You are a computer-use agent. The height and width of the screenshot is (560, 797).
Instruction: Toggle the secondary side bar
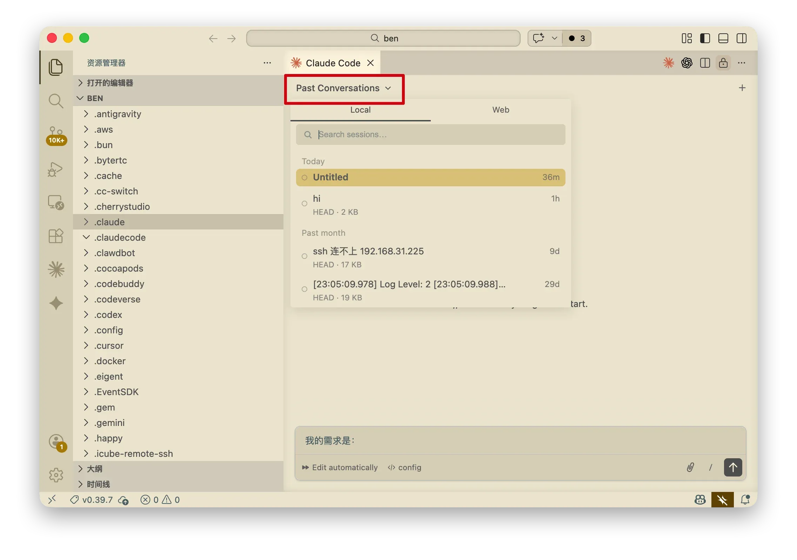point(742,38)
